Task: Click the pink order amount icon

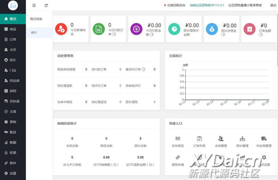Action: (x=250, y=29)
